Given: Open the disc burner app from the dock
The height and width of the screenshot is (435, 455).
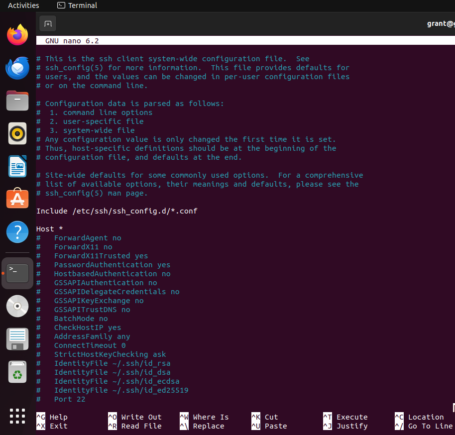Looking at the screenshot, I should point(17,306).
